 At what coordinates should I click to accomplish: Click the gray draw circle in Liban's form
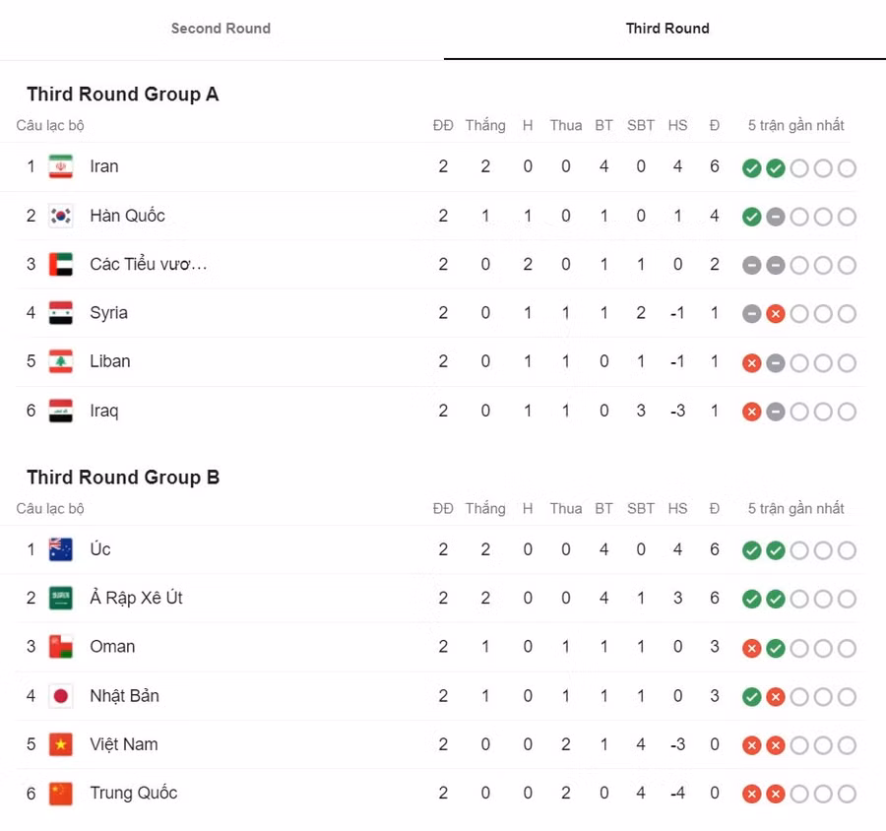point(775,362)
